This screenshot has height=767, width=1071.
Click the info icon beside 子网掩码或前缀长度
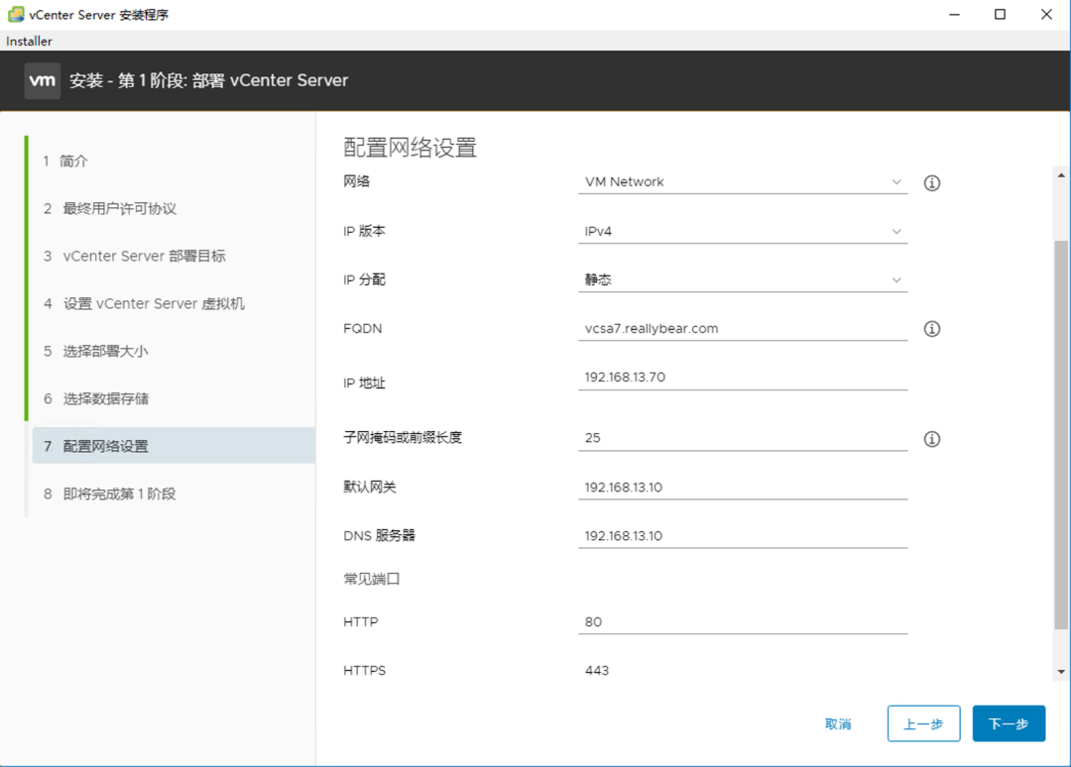[x=931, y=439]
